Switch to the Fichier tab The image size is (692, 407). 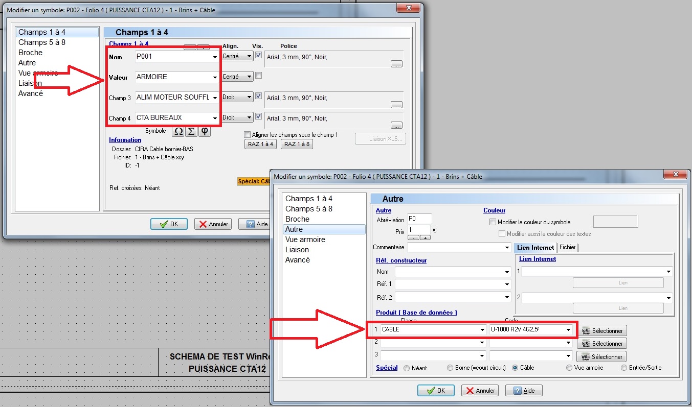coord(568,247)
